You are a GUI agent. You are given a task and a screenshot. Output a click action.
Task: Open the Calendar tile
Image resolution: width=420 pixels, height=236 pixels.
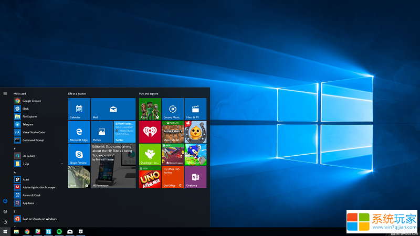[79, 109]
